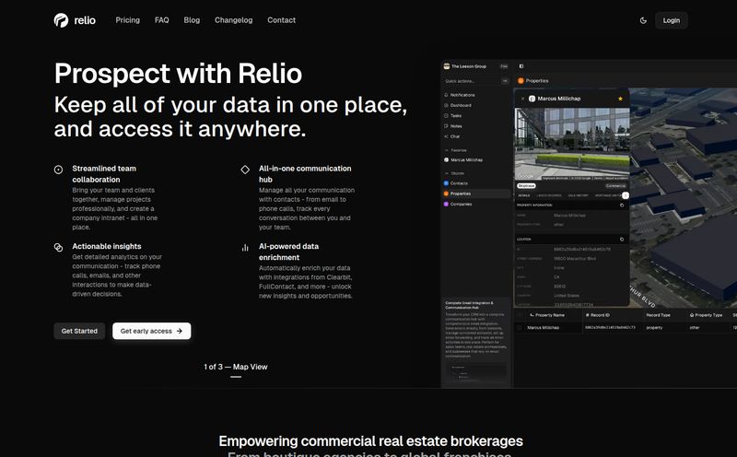The width and height of the screenshot is (737, 457).
Task: Click the street view building photo
Action: [572, 144]
